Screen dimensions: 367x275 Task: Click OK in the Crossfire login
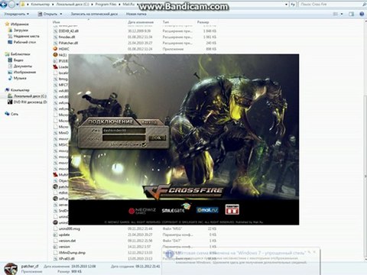click(x=158, y=137)
